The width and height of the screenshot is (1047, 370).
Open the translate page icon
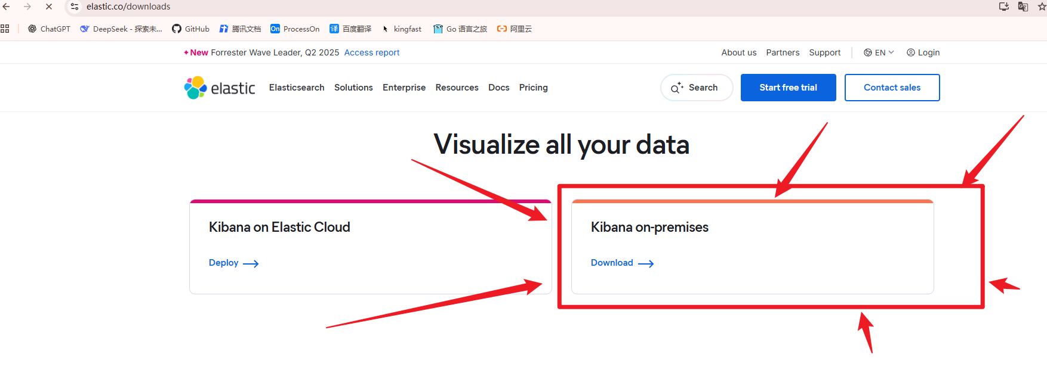pyautogui.click(x=1023, y=7)
